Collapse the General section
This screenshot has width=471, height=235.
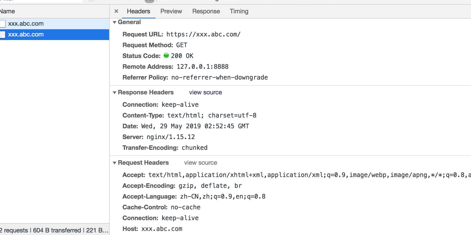[x=115, y=22]
